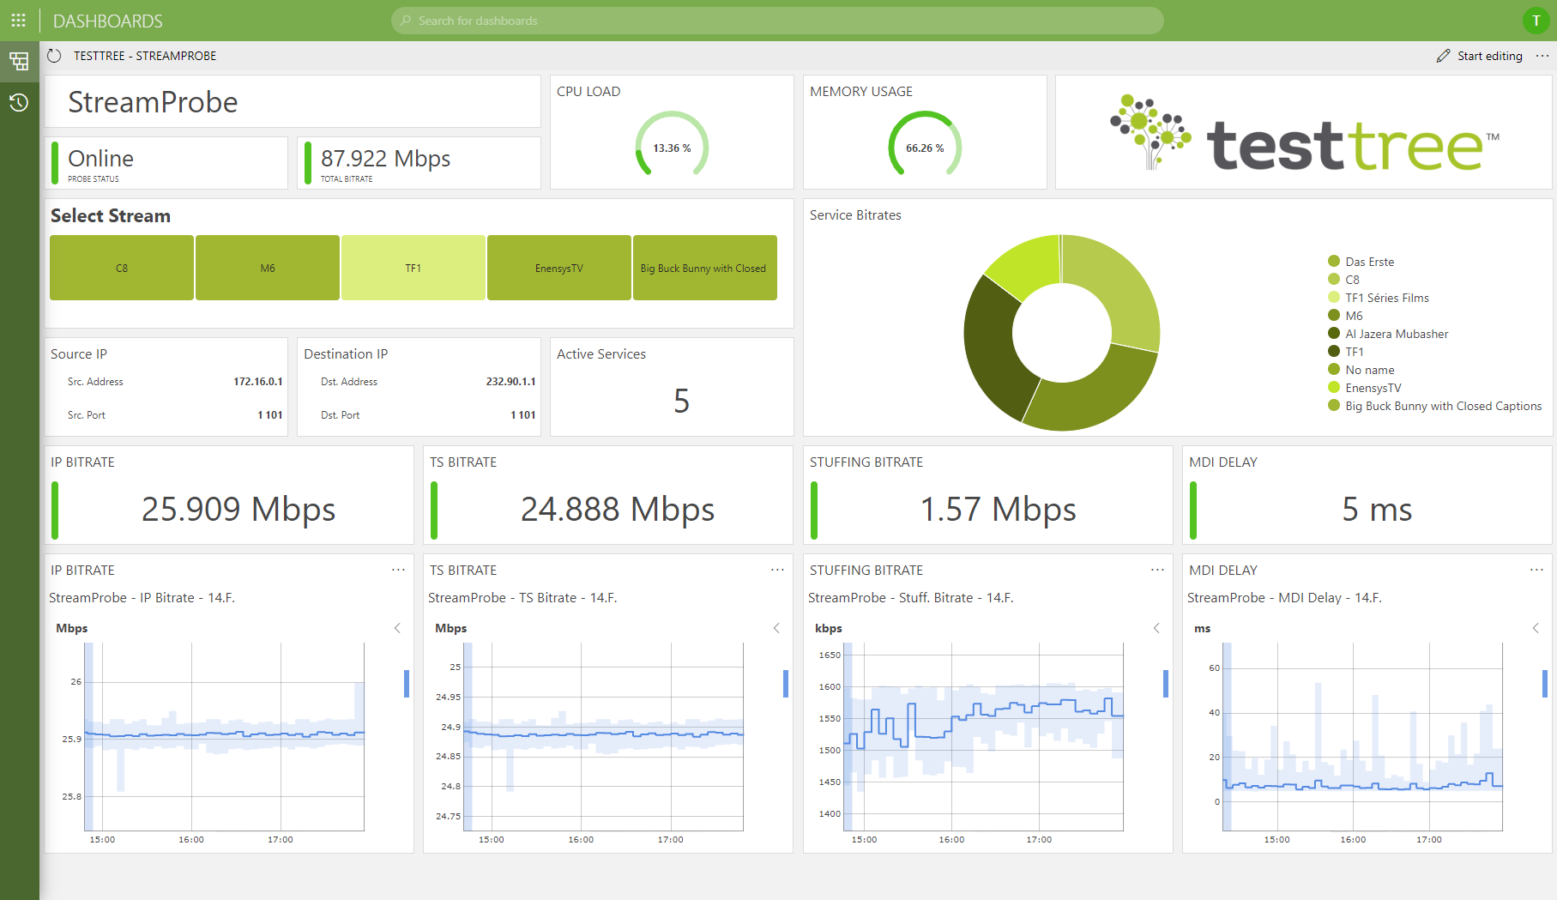Image resolution: width=1557 pixels, height=900 pixels.
Task: Open the apps grid menu icon
Action: tap(18, 20)
